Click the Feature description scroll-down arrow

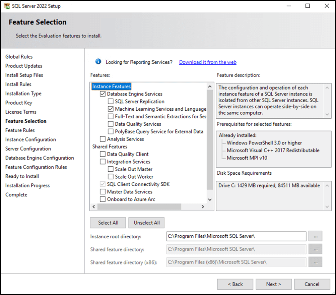(327, 114)
